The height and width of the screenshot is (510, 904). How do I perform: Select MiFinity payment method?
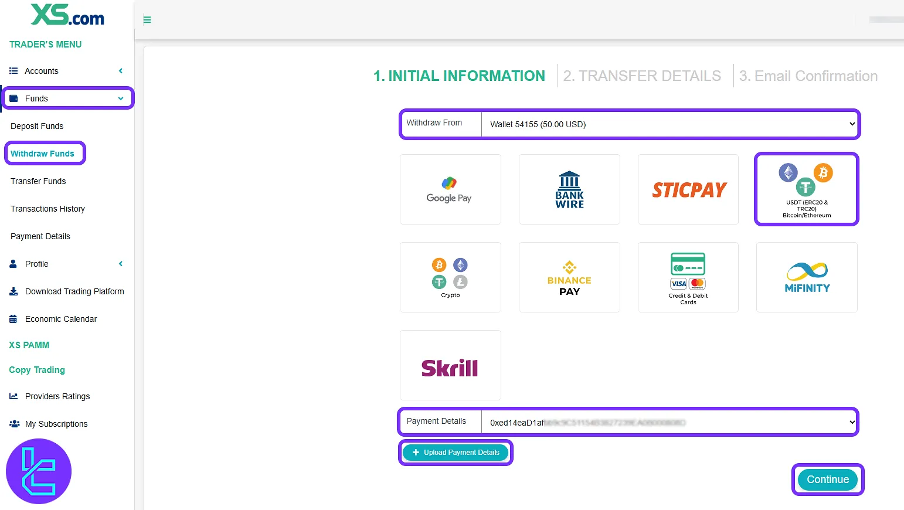[807, 277]
